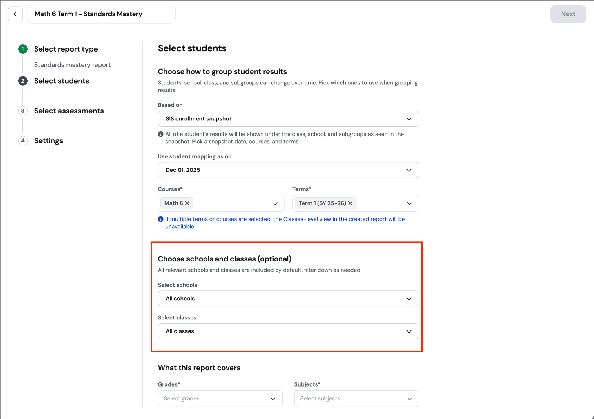The width and height of the screenshot is (594, 419).
Task: Click the step 4 circle icon
Action: click(23, 140)
